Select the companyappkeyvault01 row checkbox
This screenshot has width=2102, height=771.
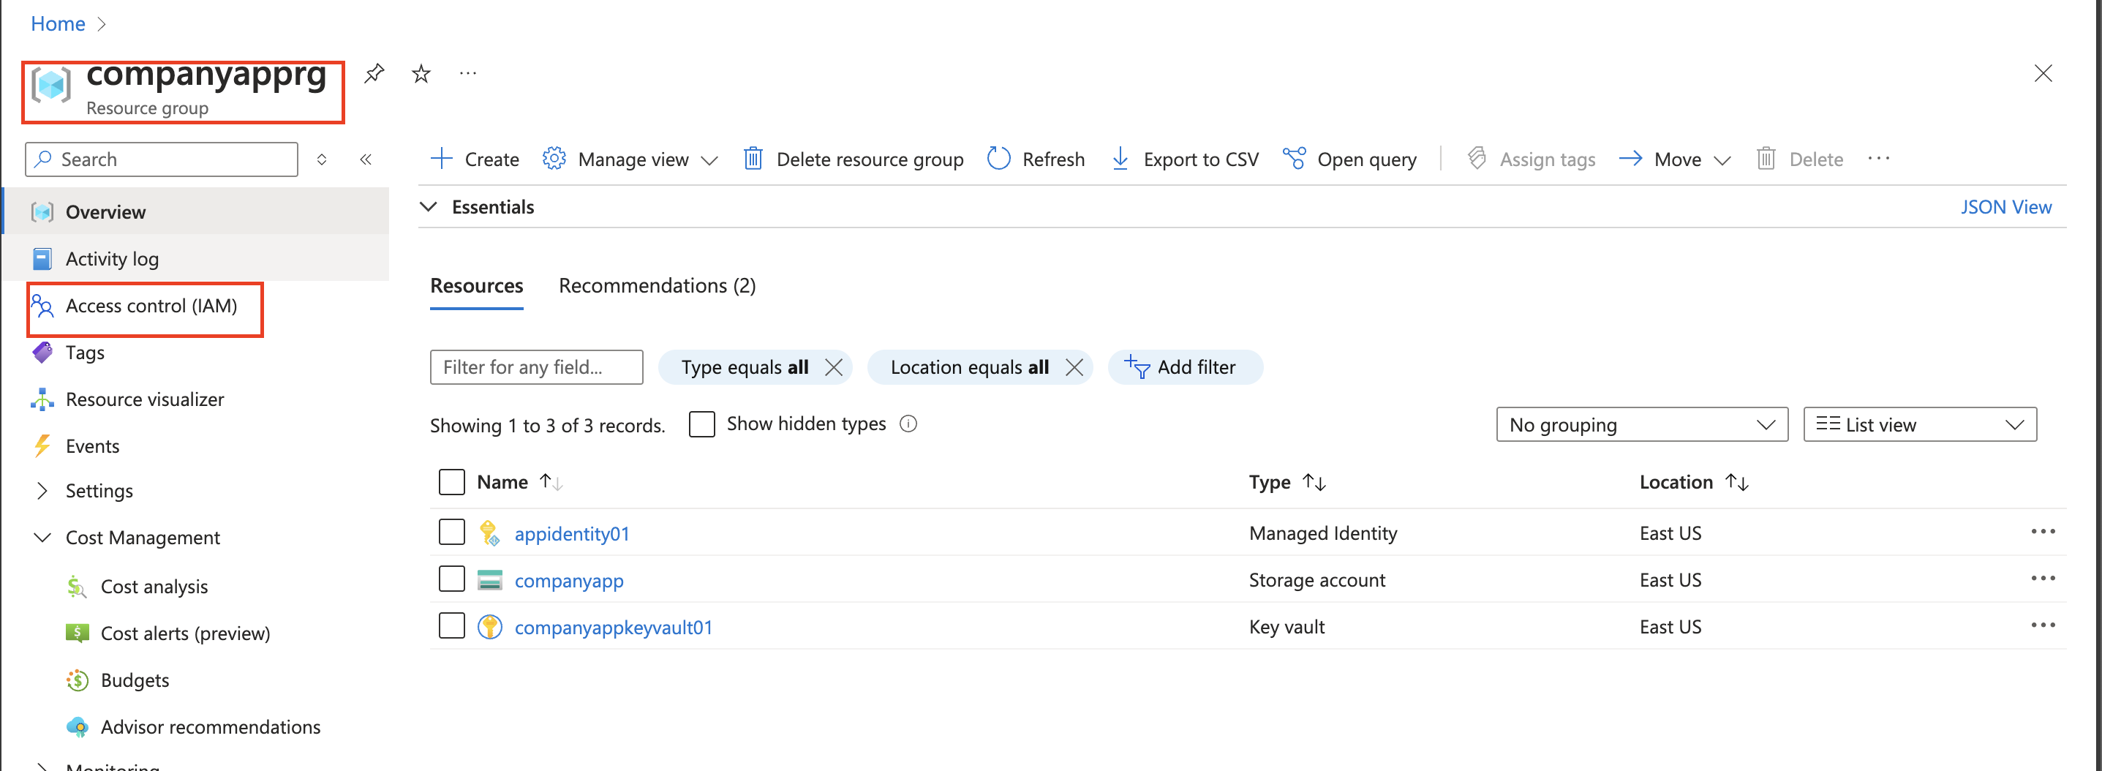[x=451, y=627]
